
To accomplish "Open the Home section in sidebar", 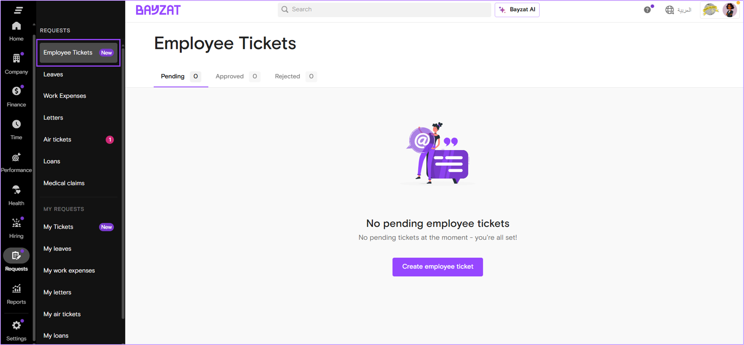I will click(16, 31).
